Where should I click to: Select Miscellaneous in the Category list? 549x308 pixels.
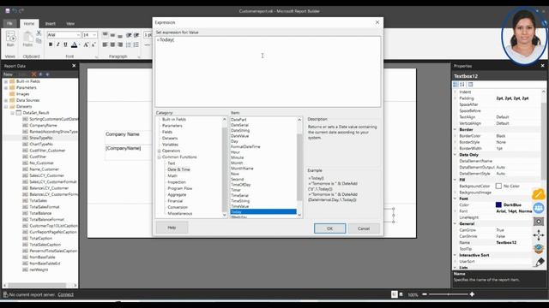[180, 213]
